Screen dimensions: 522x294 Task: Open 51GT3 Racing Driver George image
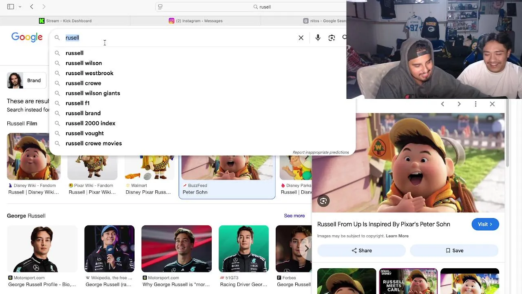pyautogui.click(x=243, y=249)
